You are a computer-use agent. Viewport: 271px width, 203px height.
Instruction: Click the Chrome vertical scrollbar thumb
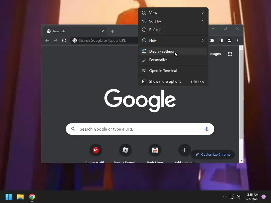(241, 94)
